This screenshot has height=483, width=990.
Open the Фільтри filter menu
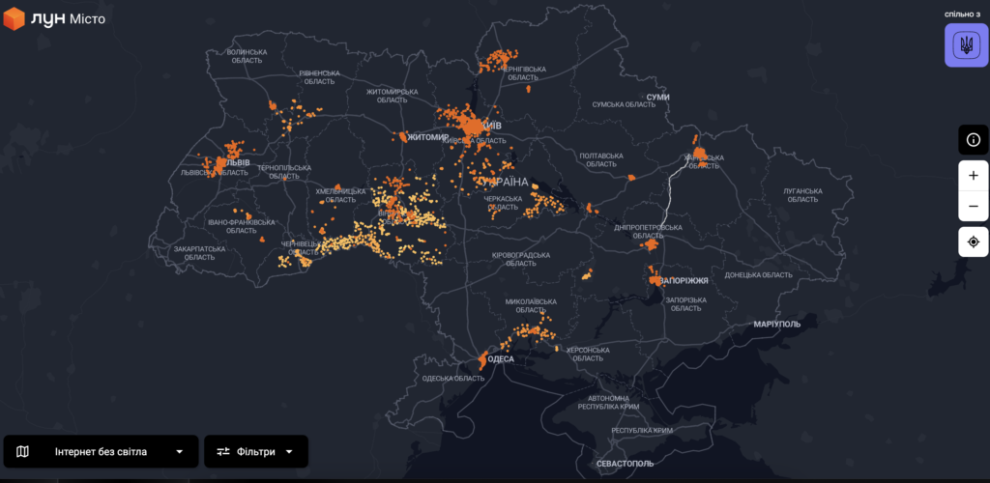pos(256,451)
